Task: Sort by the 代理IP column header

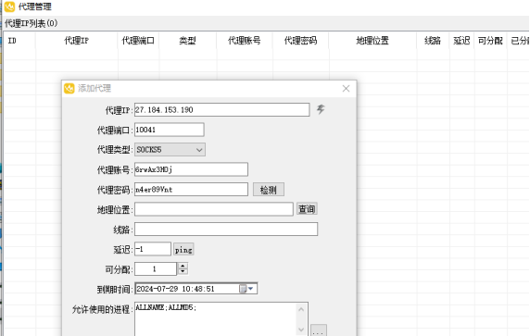Action: 76,42
